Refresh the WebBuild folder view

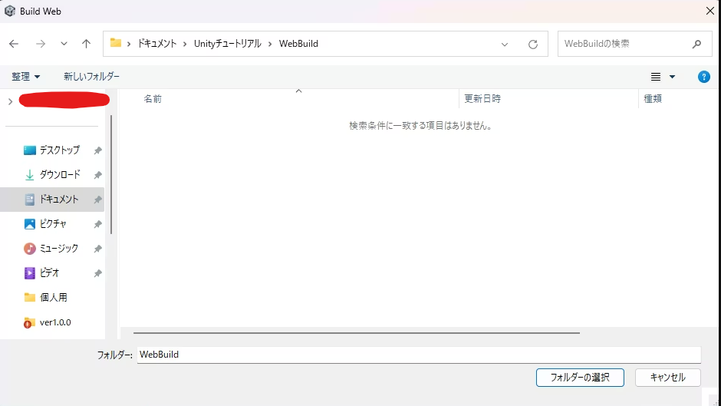coord(533,45)
